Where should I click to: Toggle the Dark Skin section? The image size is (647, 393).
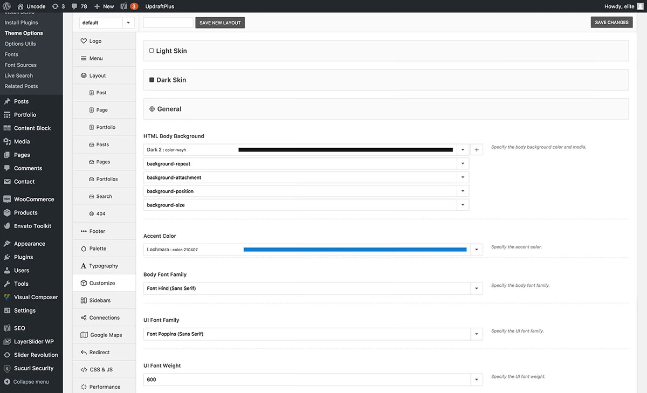386,79
